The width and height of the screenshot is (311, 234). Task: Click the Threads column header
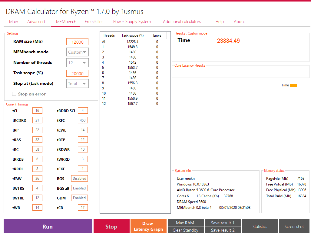(x=109, y=35)
